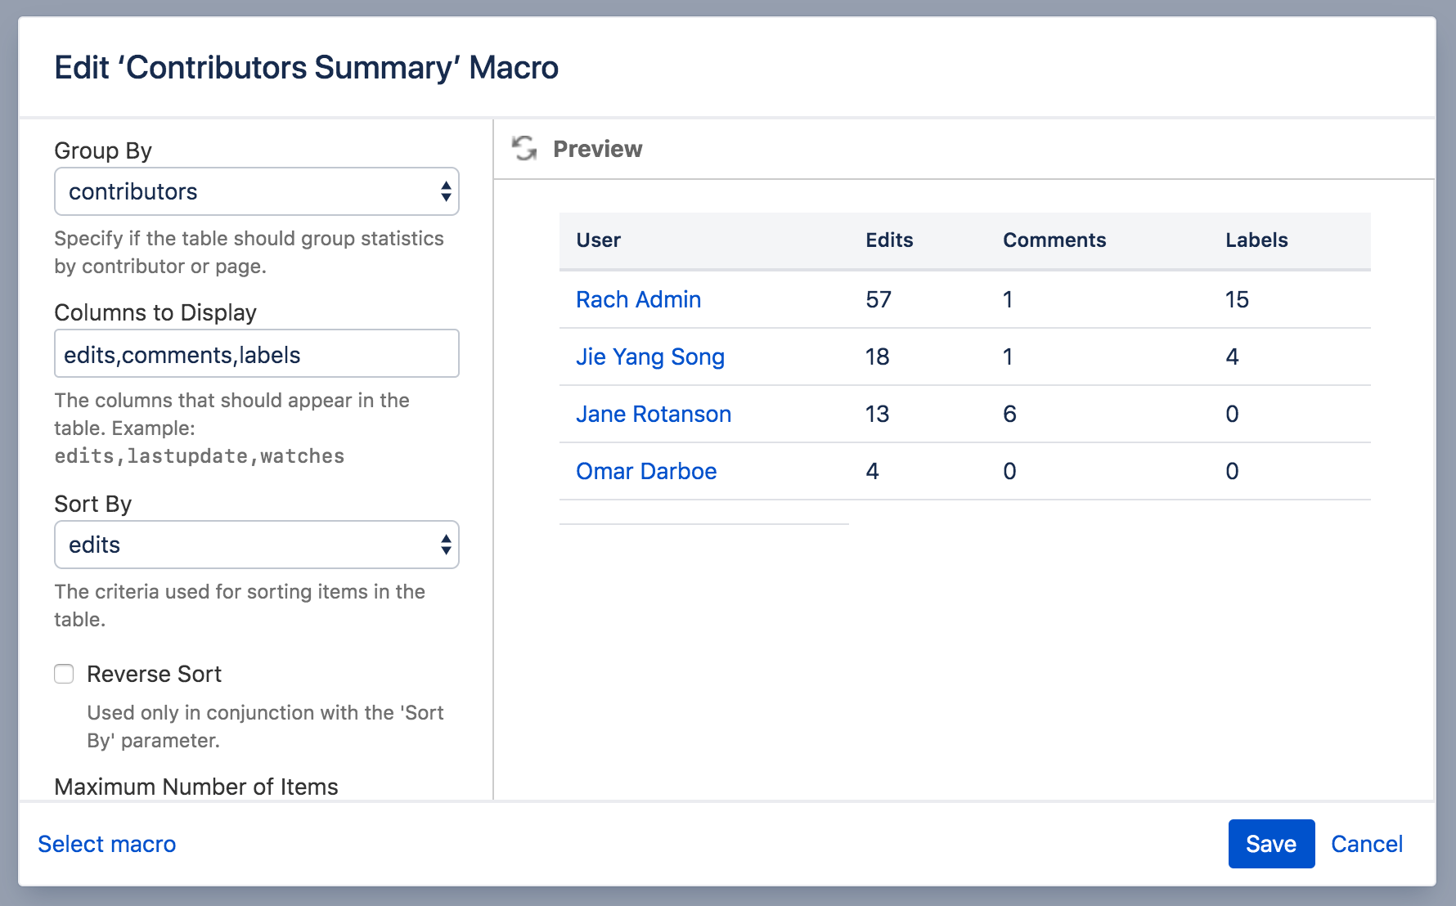Click the preview refresh icon

pyautogui.click(x=524, y=149)
